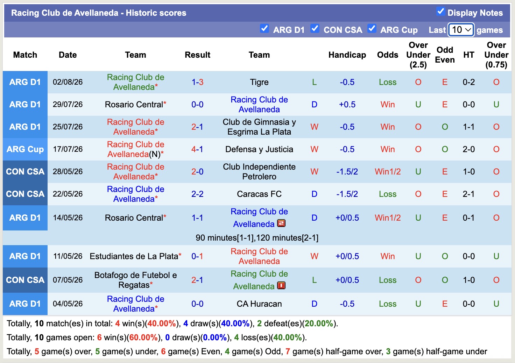Screen dimensions: 515x363
Task: Click the date 25/07/26
Action: [68, 127]
